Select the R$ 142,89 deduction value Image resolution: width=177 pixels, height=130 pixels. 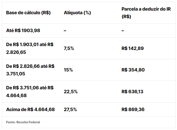click(x=133, y=48)
